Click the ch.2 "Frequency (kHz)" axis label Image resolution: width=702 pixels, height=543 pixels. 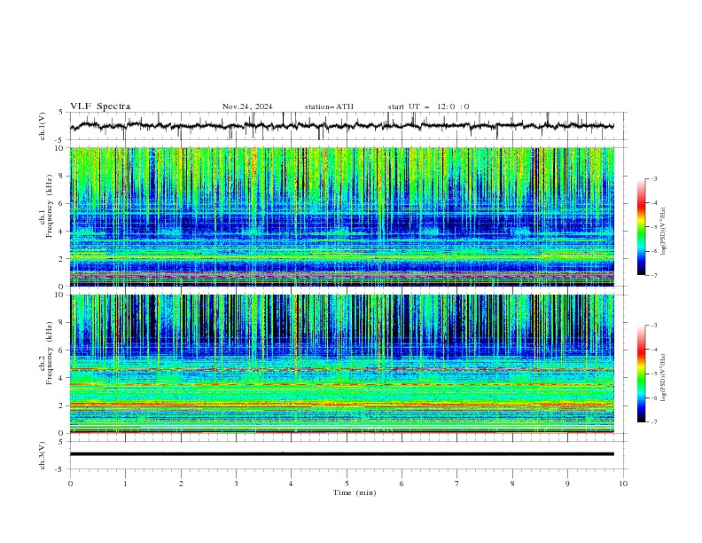click(49, 353)
